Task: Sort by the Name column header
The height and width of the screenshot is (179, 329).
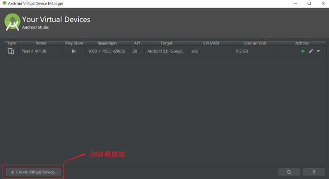Action: (x=41, y=43)
